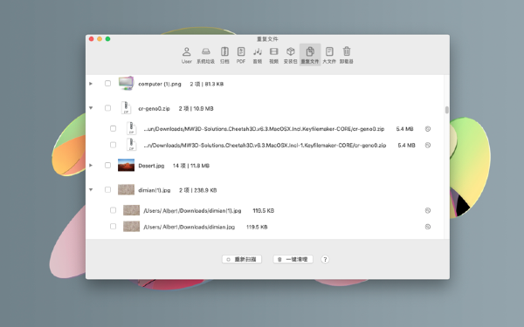The image size is (524, 327).
Task: Reveal the first cr-geno0.zip file in Finder
Action: click(x=428, y=129)
